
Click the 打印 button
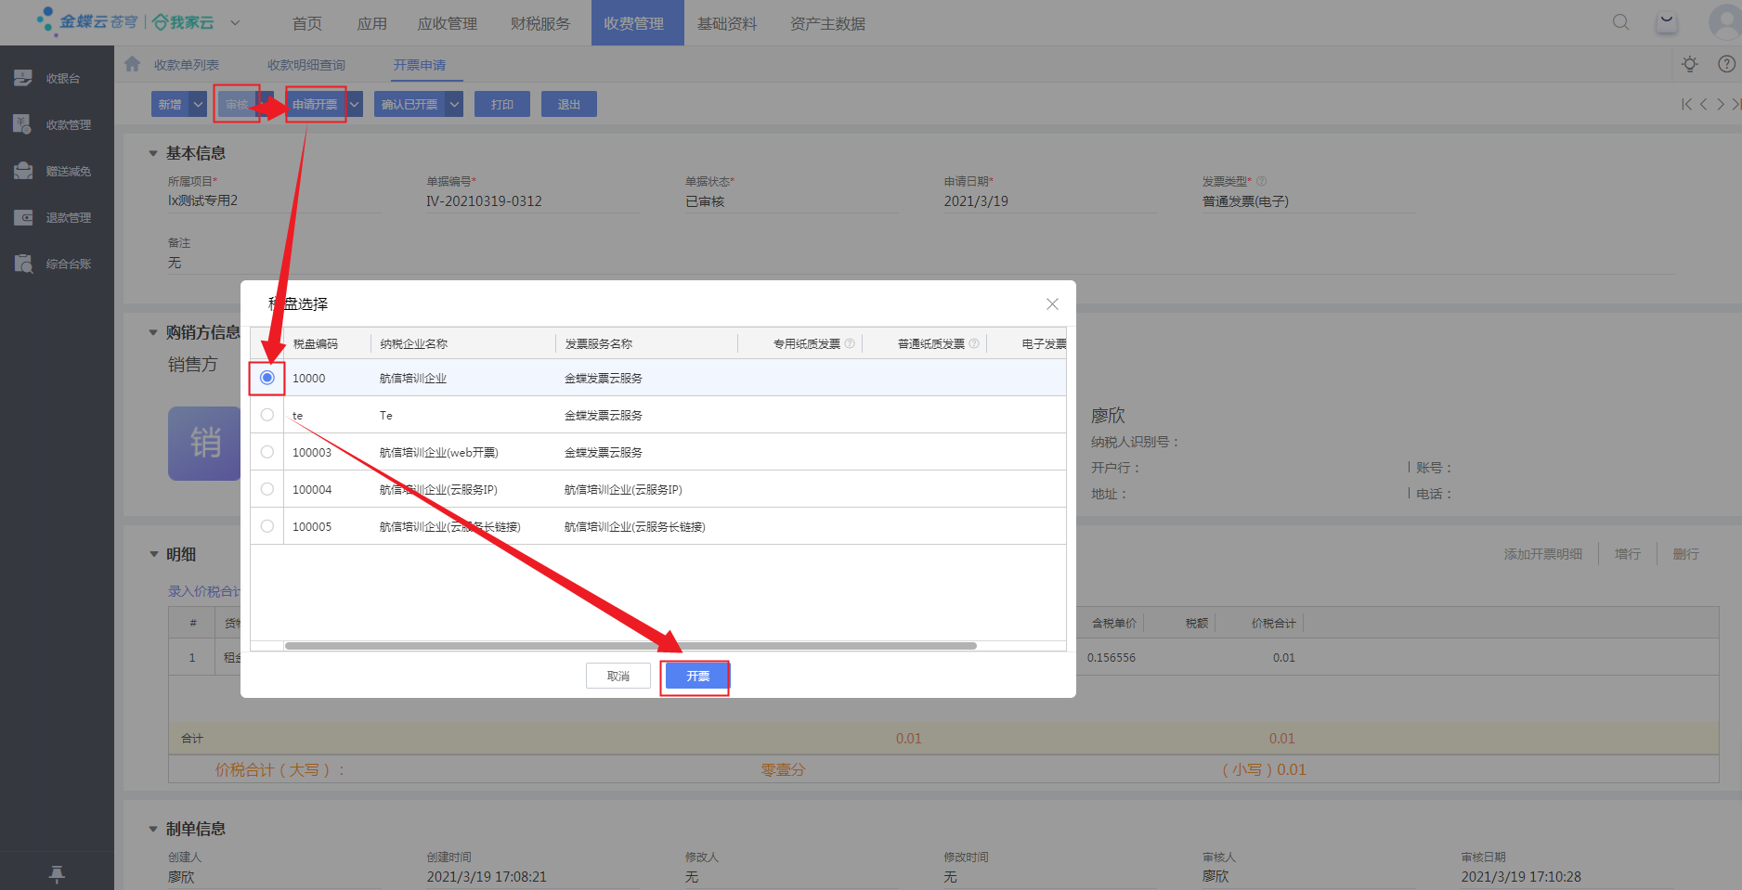502,105
